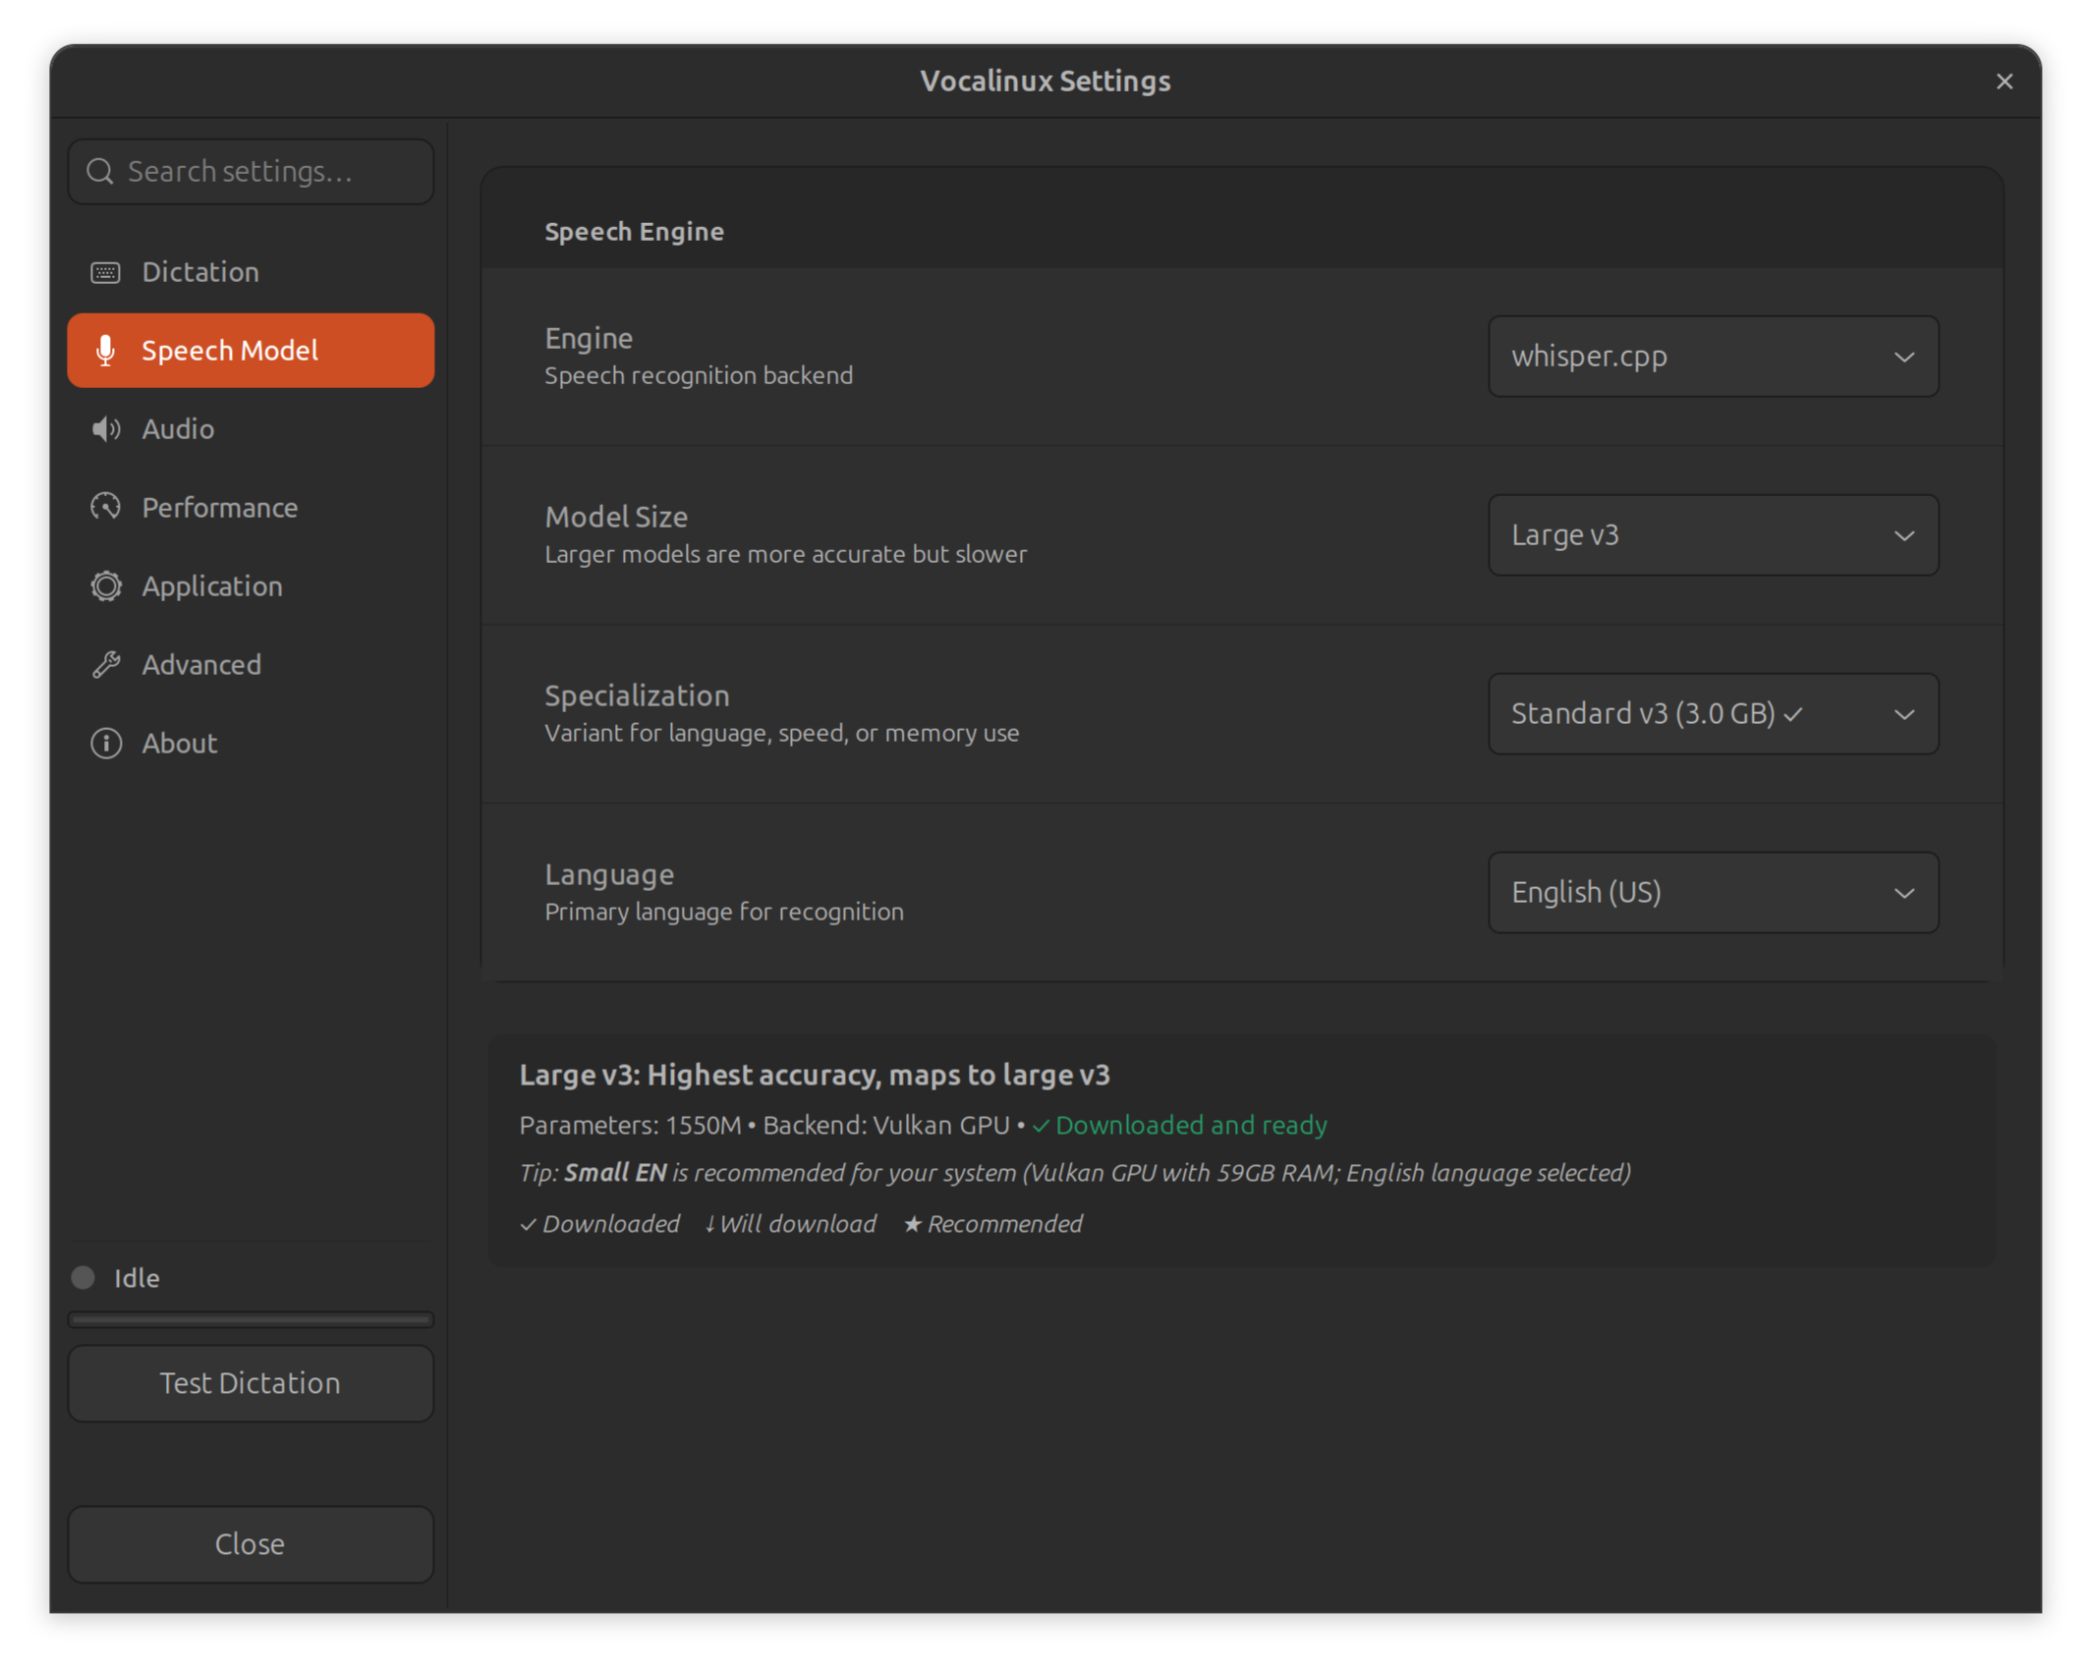The width and height of the screenshot is (2091, 1668).
Task: Focus the Search settings field
Action: (x=251, y=172)
